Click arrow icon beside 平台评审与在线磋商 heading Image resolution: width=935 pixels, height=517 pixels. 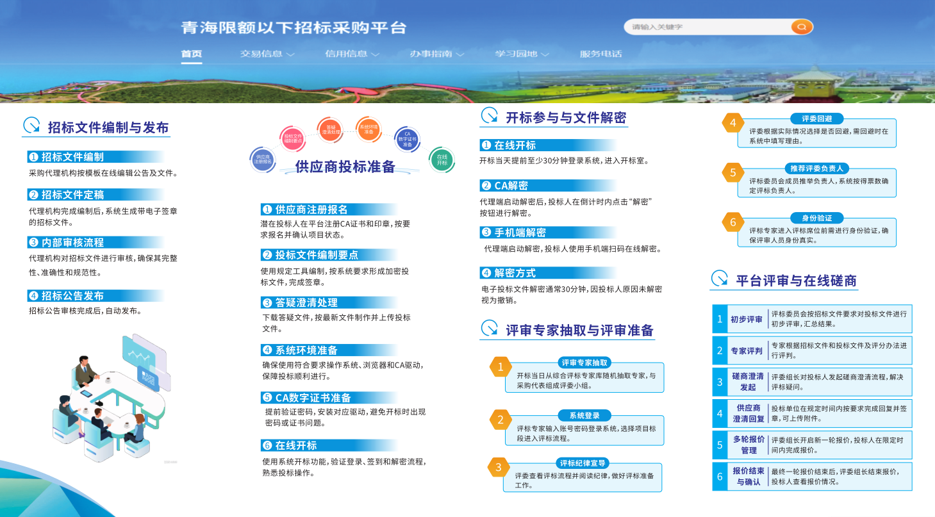[x=720, y=279]
